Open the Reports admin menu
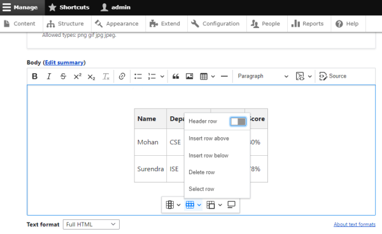The image size is (382, 234). [309, 24]
